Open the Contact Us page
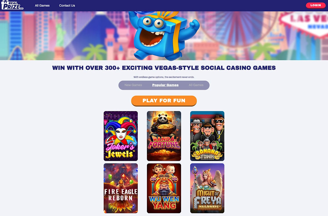 click(67, 6)
